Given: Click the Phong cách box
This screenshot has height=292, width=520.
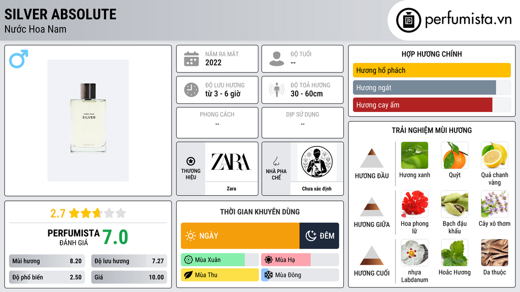Looking at the screenshot, I should pyautogui.click(x=217, y=123).
